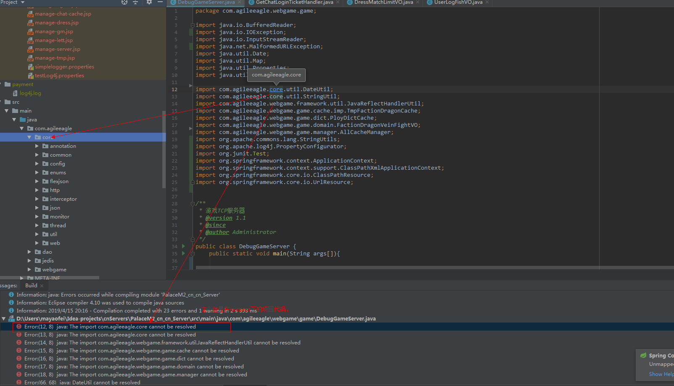This screenshot has height=386, width=674.
Task: Click the monitor package folder icon
Action: point(45,217)
